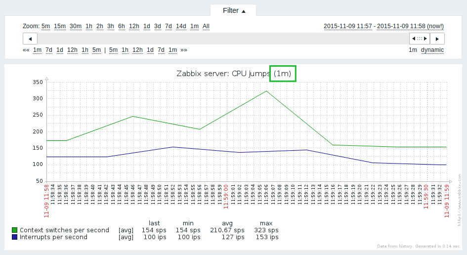
Task: Set Zoom to All
Action: [x=206, y=26]
